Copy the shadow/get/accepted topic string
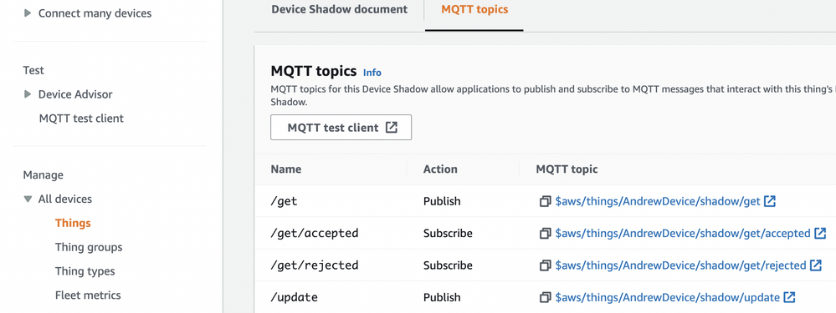 click(545, 233)
